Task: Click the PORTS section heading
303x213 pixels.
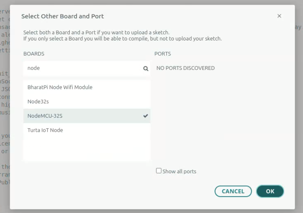Action: click(162, 54)
